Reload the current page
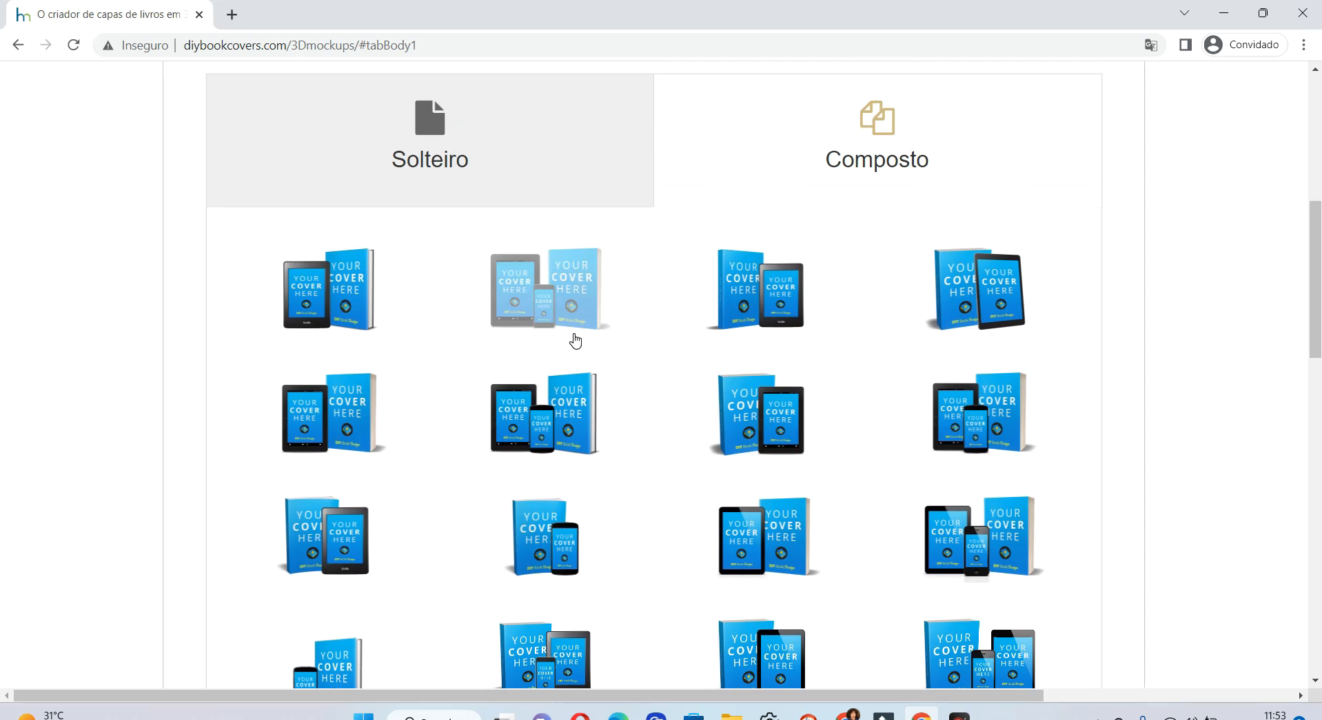Viewport: 1322px width, 720px height. [x=73, y=45]
